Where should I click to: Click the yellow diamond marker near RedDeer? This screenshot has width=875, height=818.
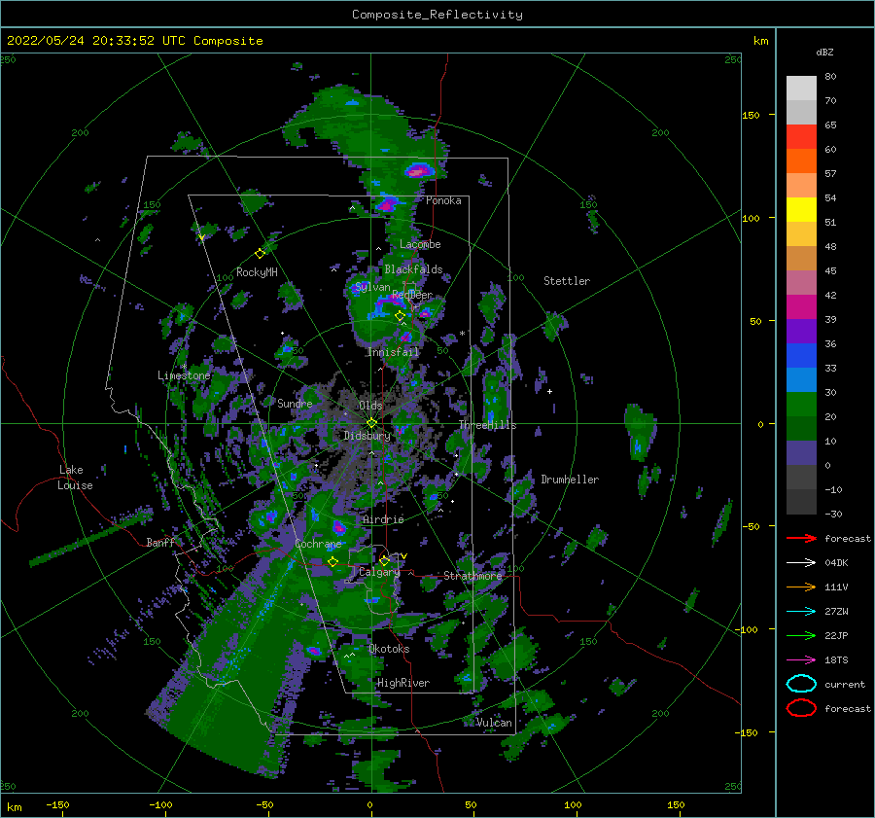click(400, 316)
